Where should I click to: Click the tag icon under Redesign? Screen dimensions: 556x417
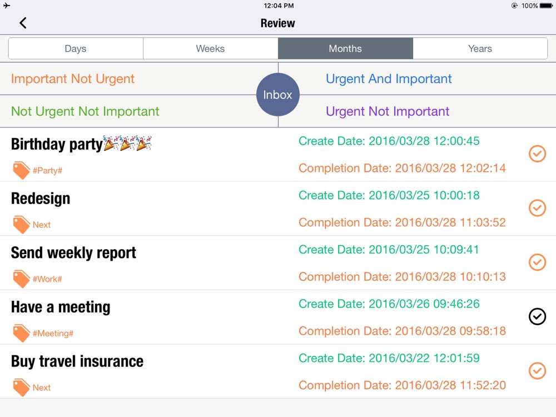(x=21, y=225)
